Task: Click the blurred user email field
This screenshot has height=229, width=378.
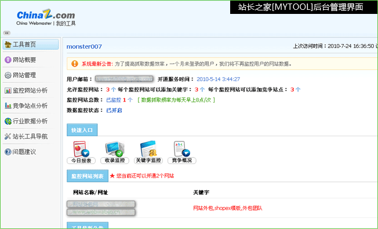Action: tap(124, 79)
